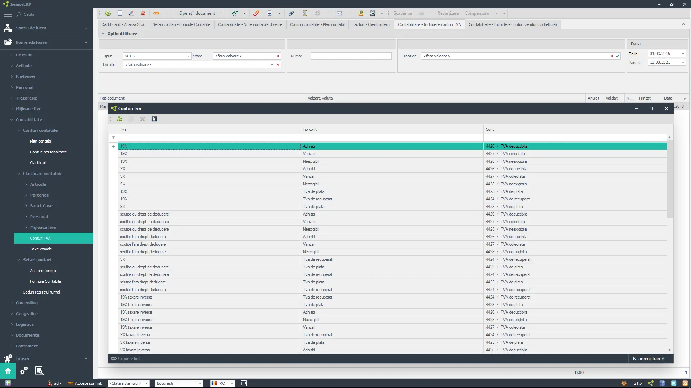Click the hamburger menu icon above sidebar
Image resolution: width=691 pixels, height=388 pixels.
tap(8, 14)
